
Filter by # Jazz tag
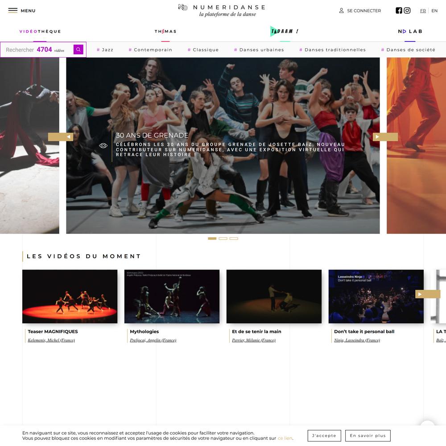[x=105, y=50]
